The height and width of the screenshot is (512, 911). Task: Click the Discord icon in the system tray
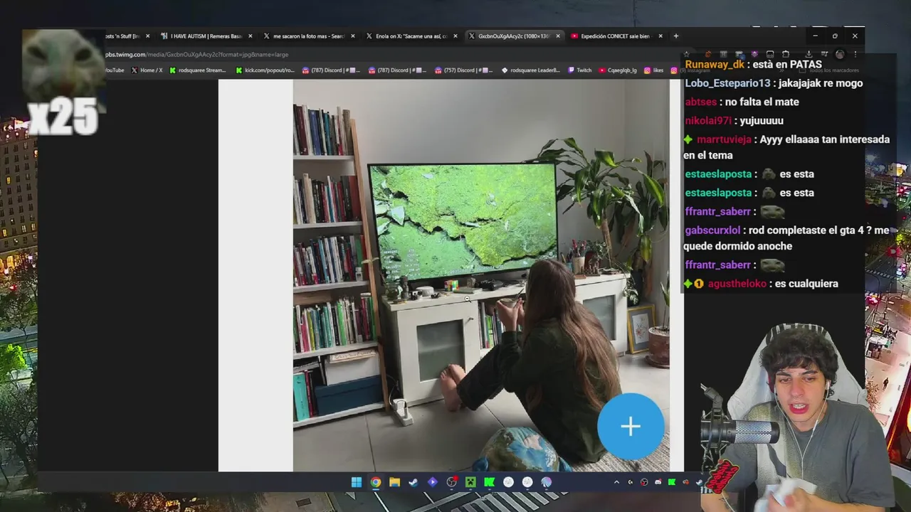click(x=658, y=482)
